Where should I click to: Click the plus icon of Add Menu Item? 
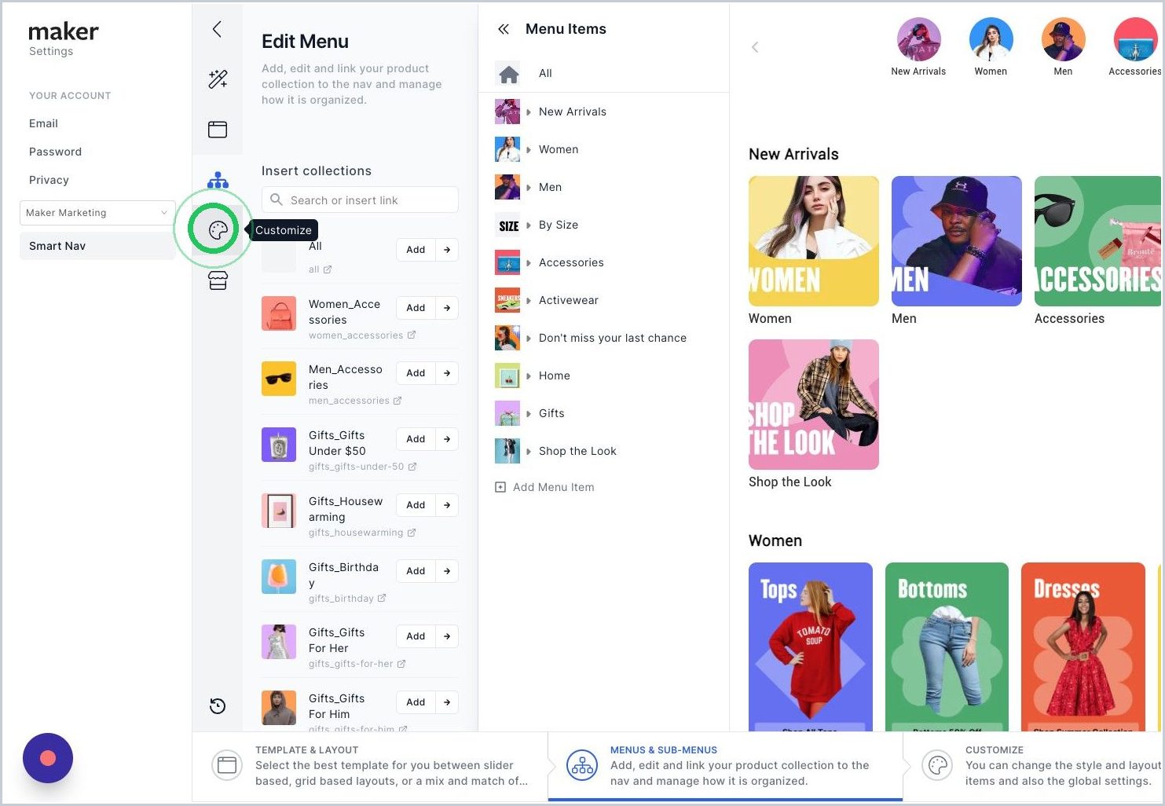500,487
